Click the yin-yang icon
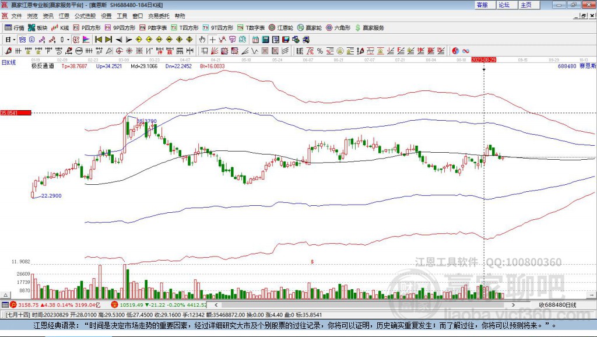Screen dimensions: 597x337 tap(455, 51)
